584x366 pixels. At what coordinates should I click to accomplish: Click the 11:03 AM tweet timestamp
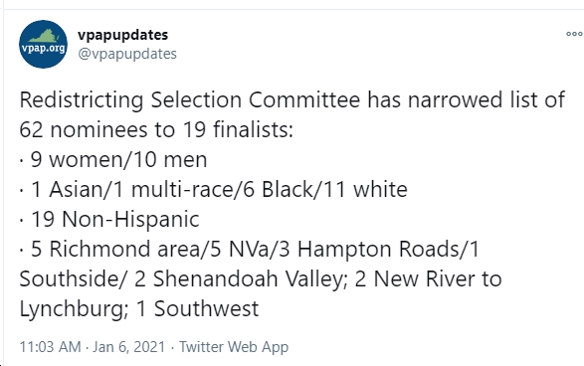pos(50,347)
